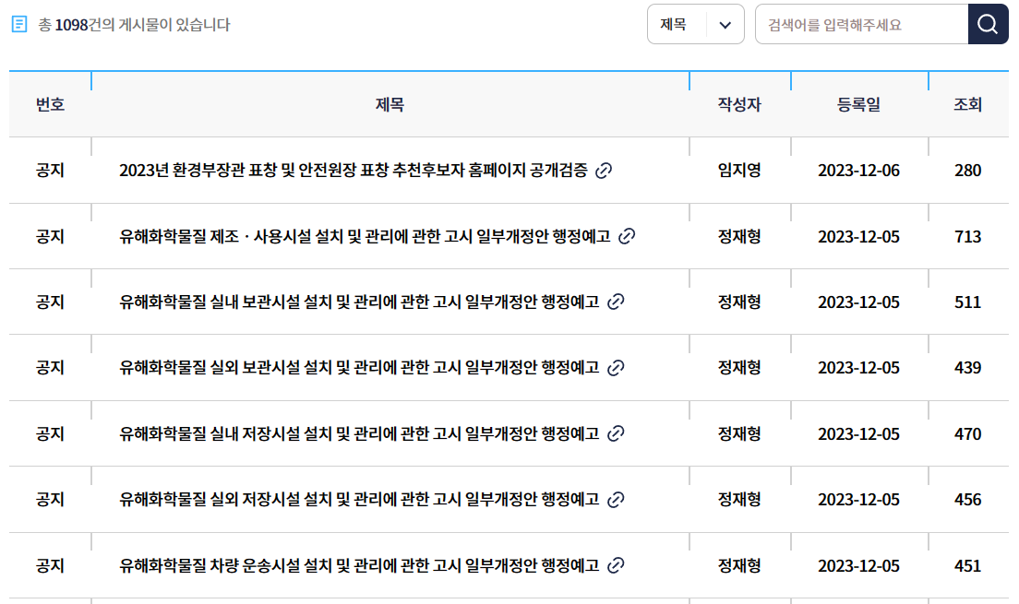Click attachment icon on 실내 저장시설 notice row

[616, 433]
